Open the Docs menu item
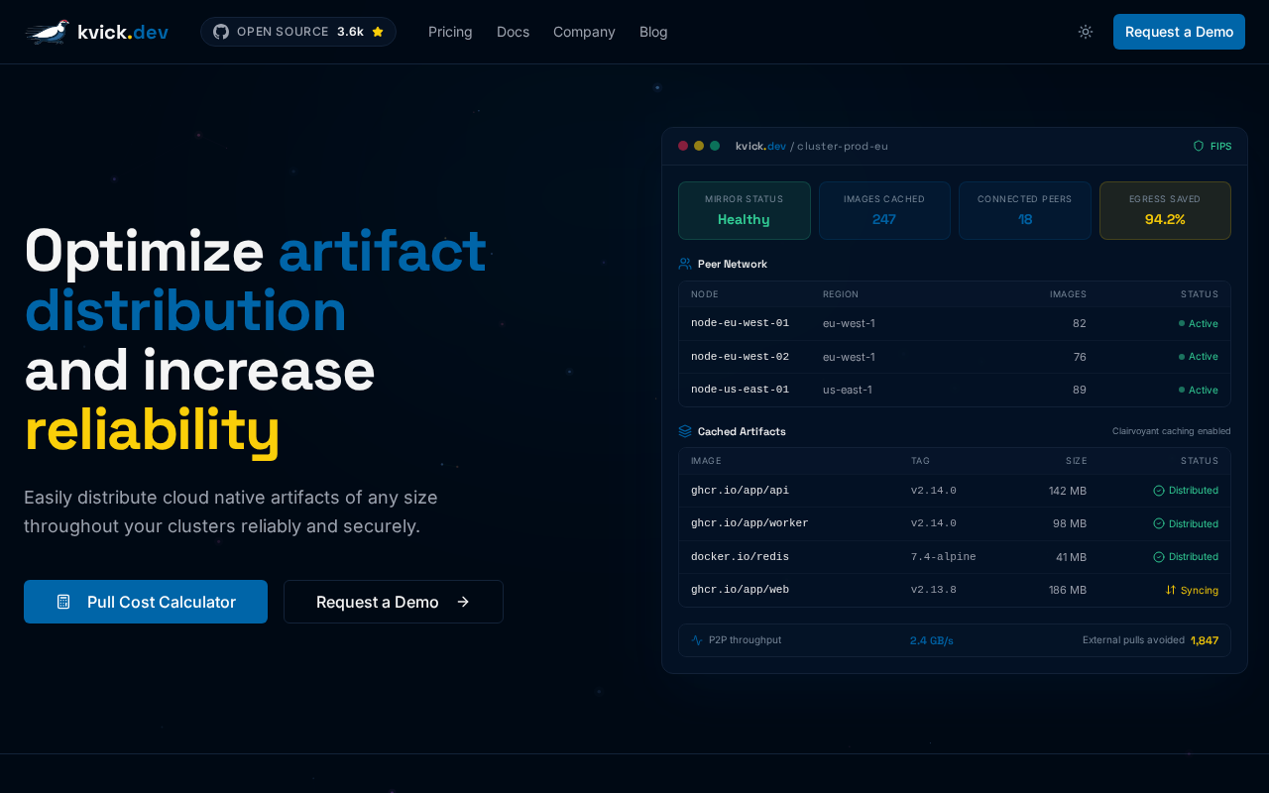The width and height of the screenshot is (1269, 793). [x=513, y=32]
